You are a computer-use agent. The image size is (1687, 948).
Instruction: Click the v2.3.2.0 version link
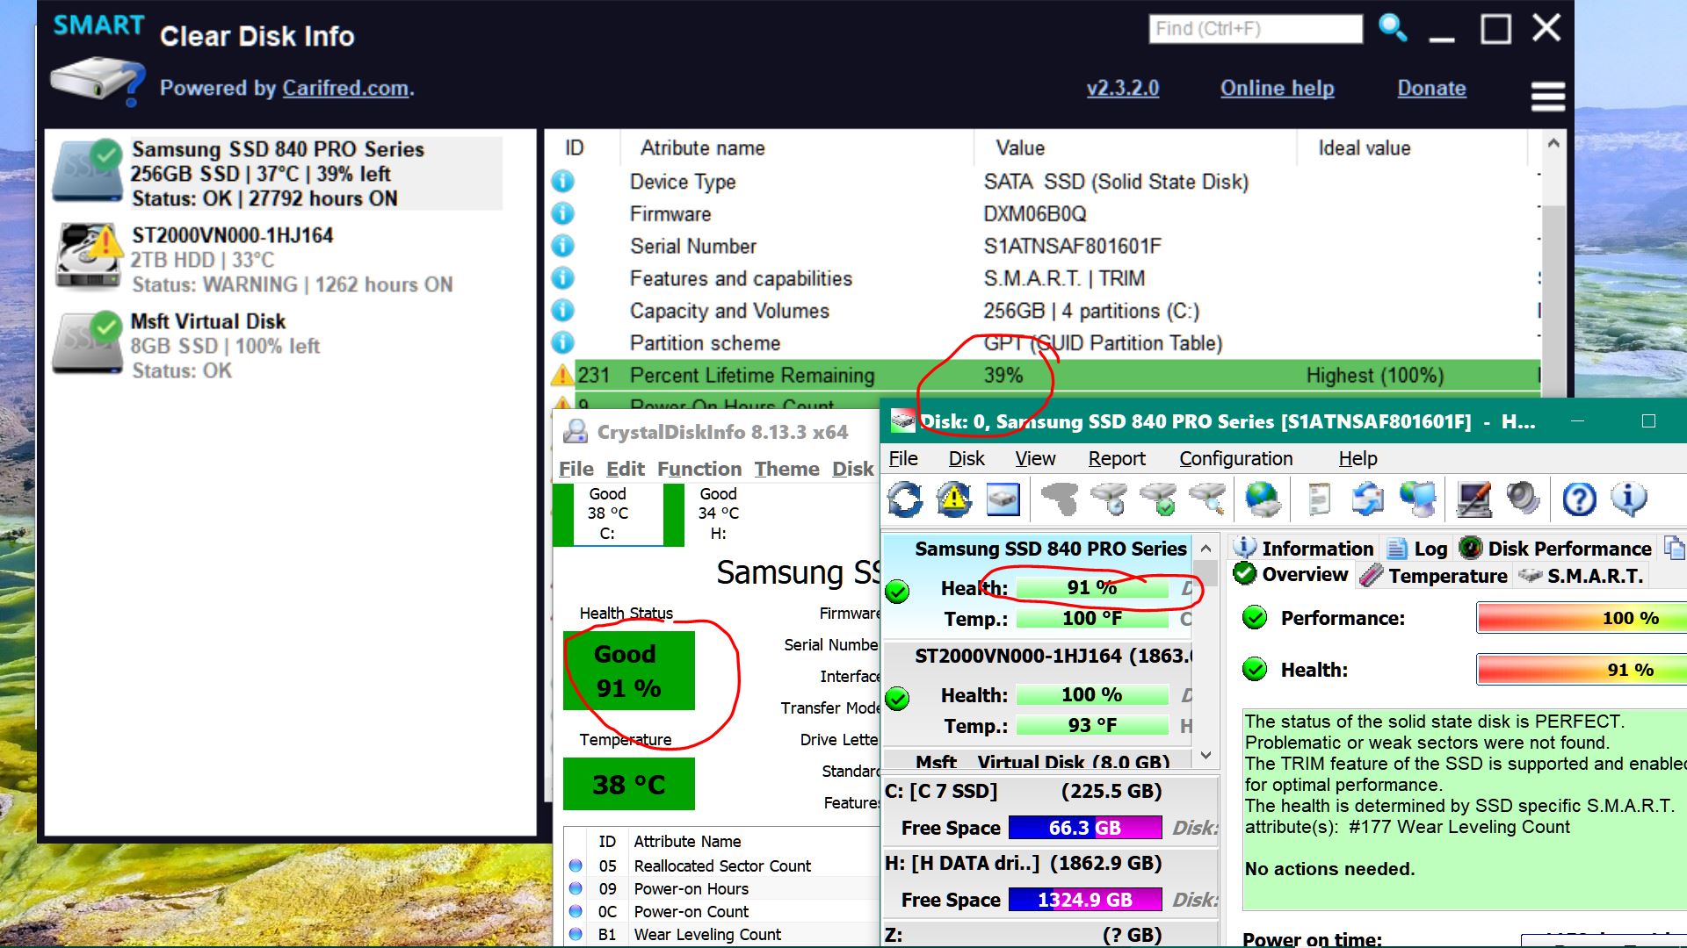tap(1123, 88)
